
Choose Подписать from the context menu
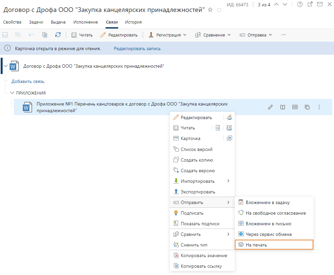click(x=192, y=213)
